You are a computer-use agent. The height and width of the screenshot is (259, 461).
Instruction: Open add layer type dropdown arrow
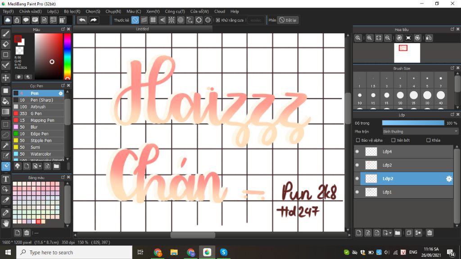(390, 233)
